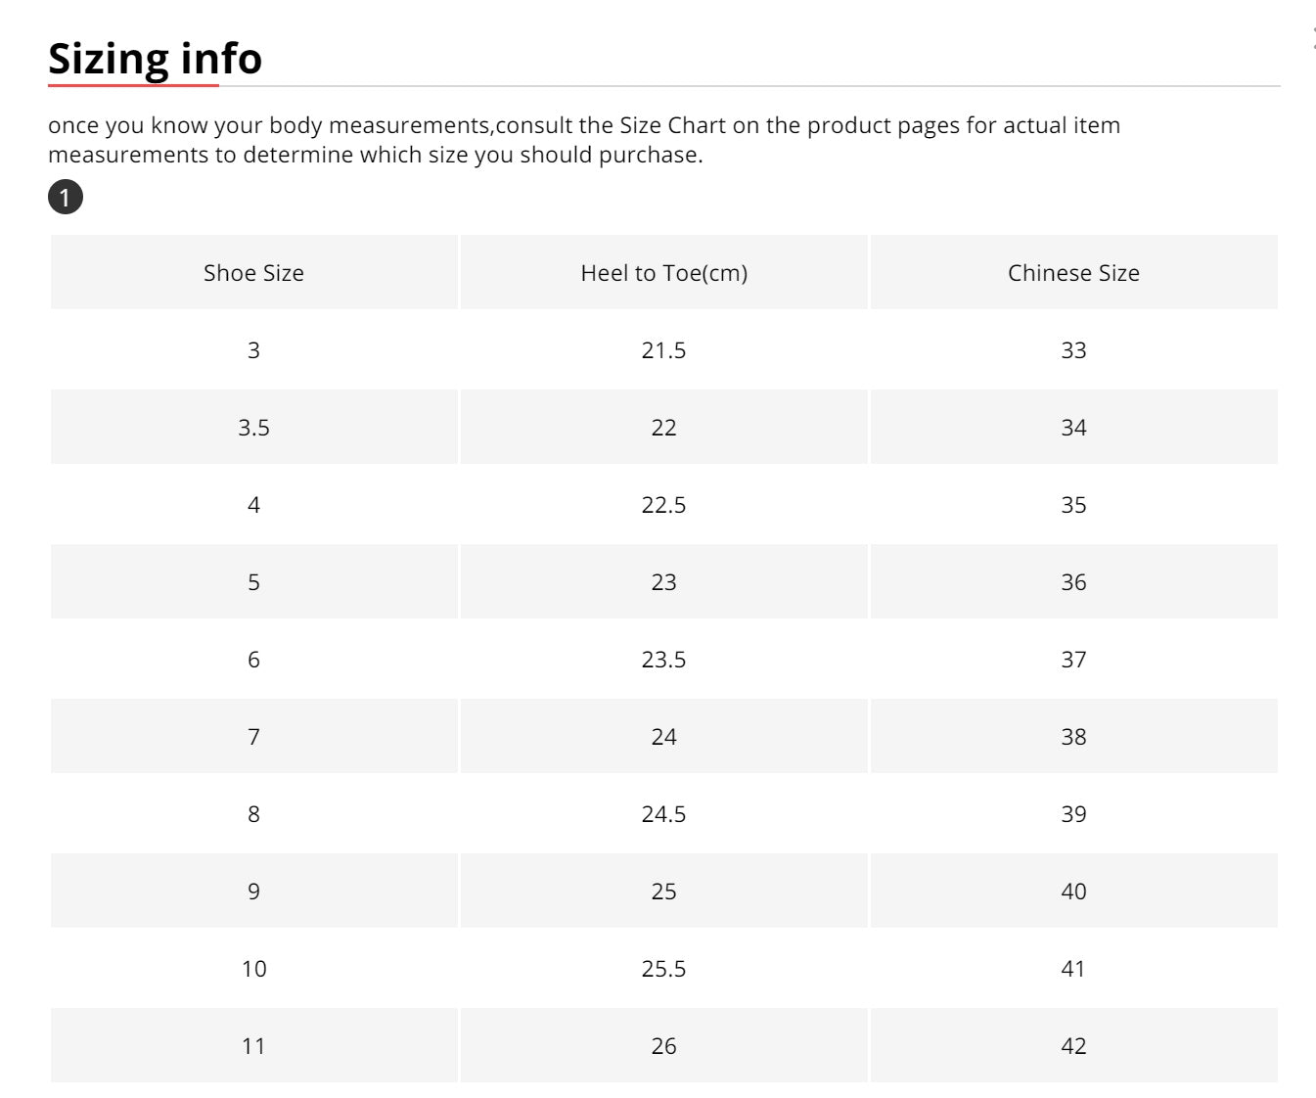This screenshot has width=1316, height=1098.
Task: Click shoe size 11 cell
Action: [253, 1046]
